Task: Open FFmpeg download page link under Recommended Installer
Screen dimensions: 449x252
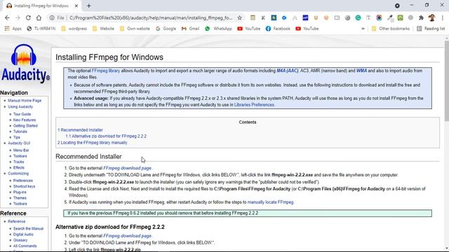Action: (127, 168)
